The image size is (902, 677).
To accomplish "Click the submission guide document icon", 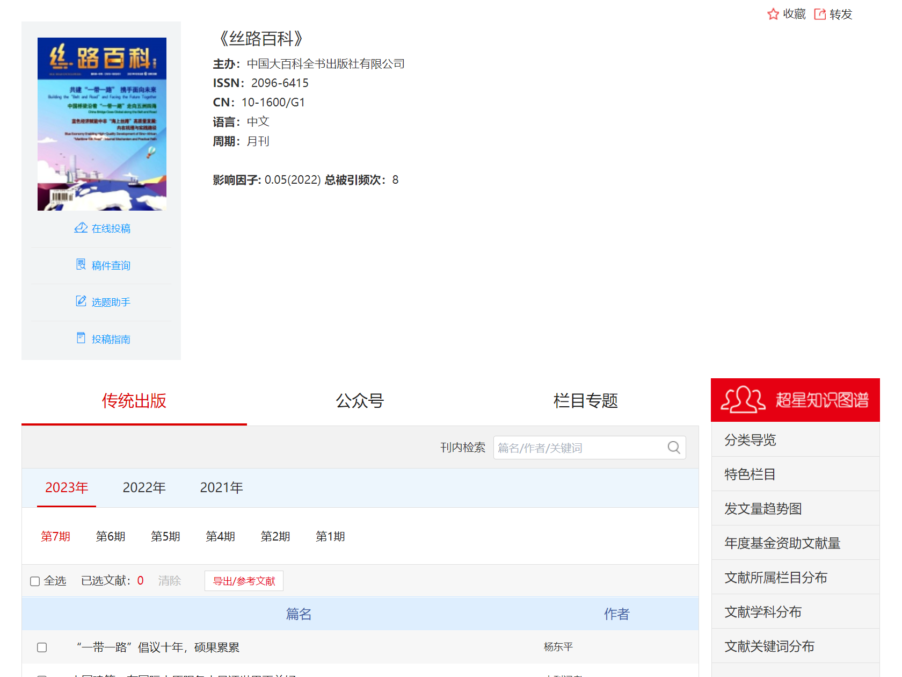I will [x=81, y=338].
